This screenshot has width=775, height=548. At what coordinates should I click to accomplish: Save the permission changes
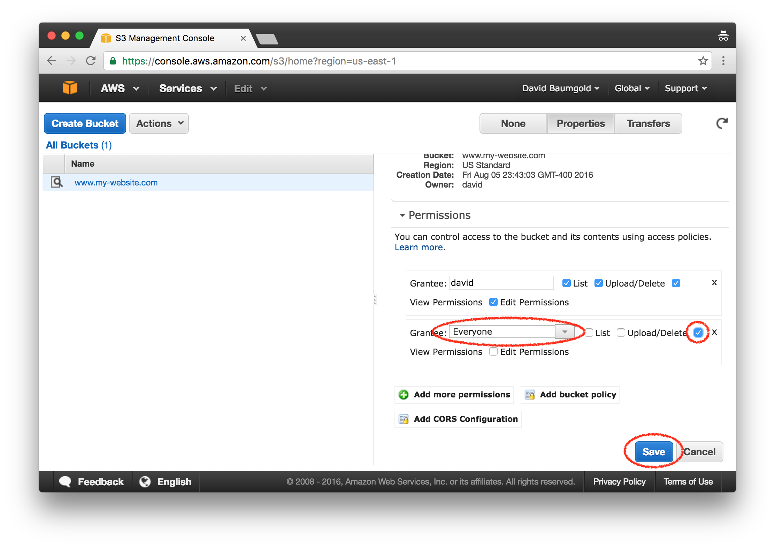click(x=654, y=452)
